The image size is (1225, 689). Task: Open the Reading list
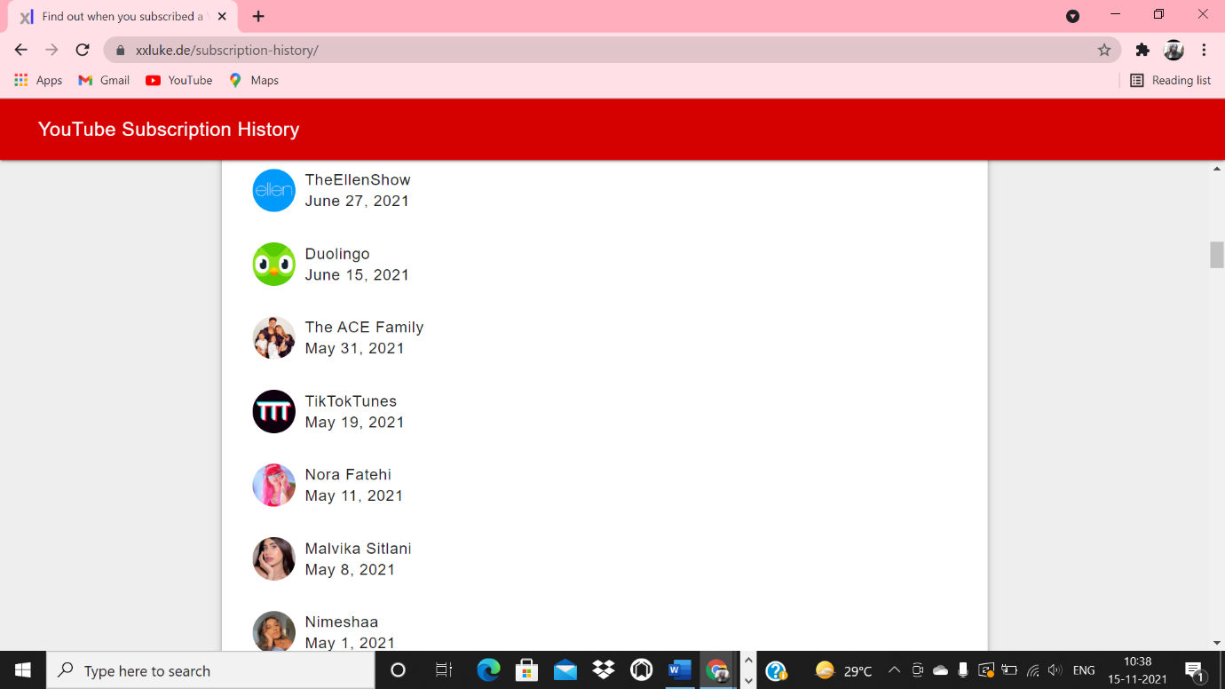[1170, 80]
